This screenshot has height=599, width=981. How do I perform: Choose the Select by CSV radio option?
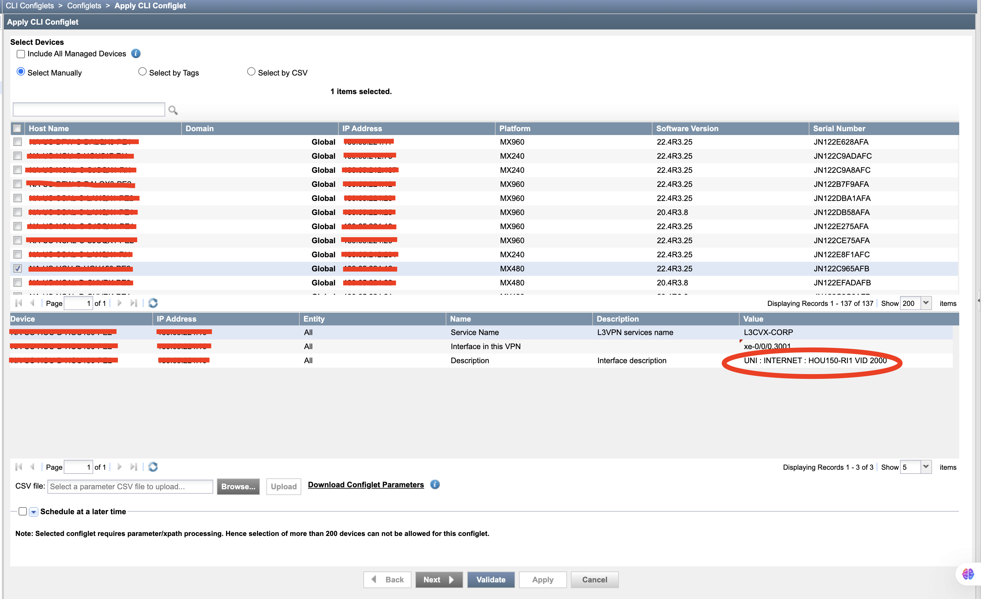pos(251,72)
